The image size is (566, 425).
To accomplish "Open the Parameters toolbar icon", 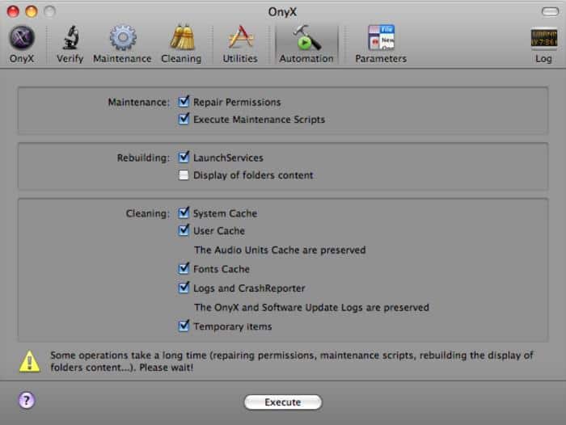I will click(x=380, y=39).
